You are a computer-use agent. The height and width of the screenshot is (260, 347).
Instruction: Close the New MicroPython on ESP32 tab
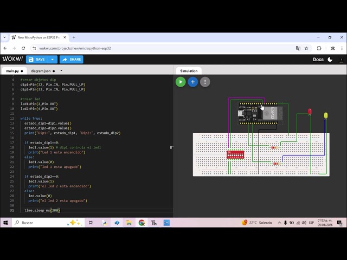pos(65,37)
